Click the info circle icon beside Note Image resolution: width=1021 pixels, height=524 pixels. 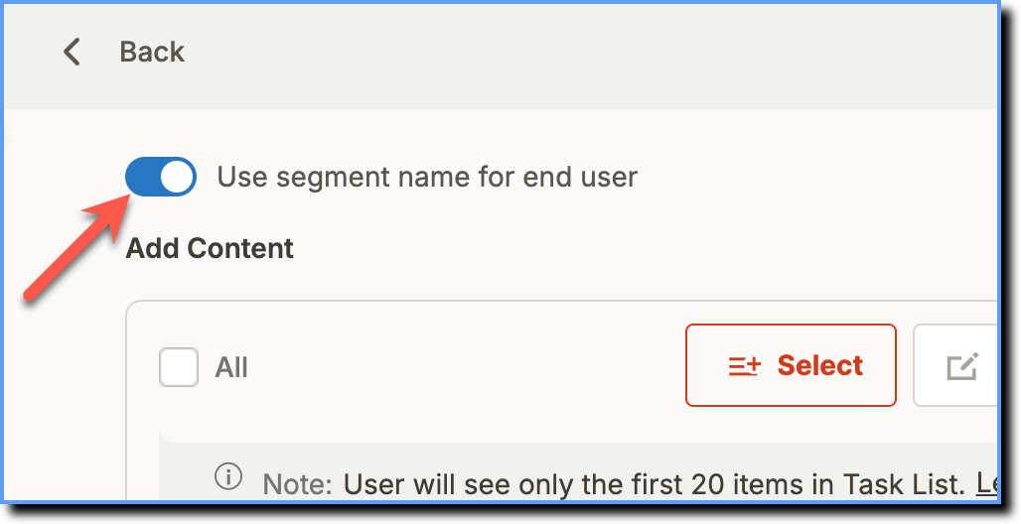click(x=227, y=476)
